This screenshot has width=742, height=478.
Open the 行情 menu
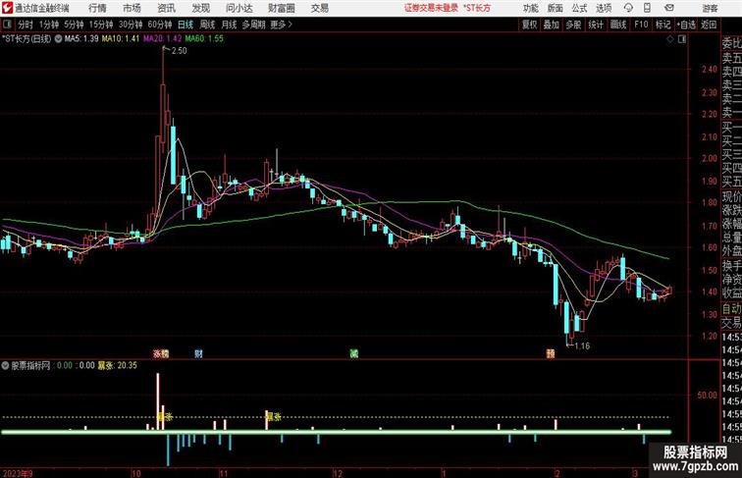tap(97, 8)
